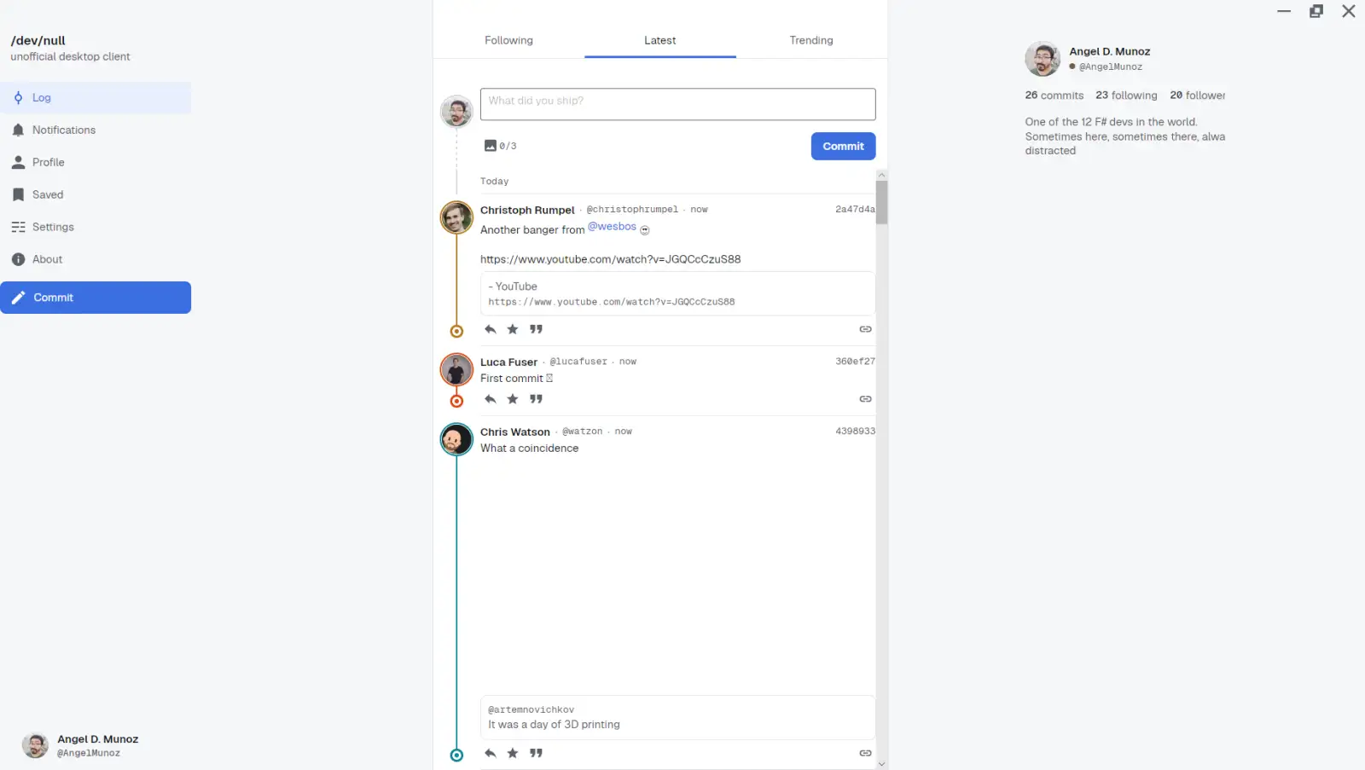Open Angel D. Munoz account at sidebar bottom
1365x770 pixels.
point(81,745)
